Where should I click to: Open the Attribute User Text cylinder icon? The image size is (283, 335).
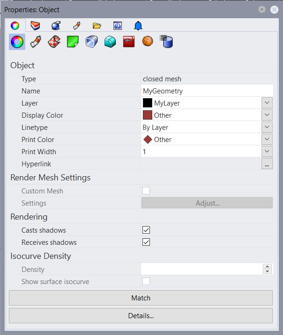click(166, 42)
